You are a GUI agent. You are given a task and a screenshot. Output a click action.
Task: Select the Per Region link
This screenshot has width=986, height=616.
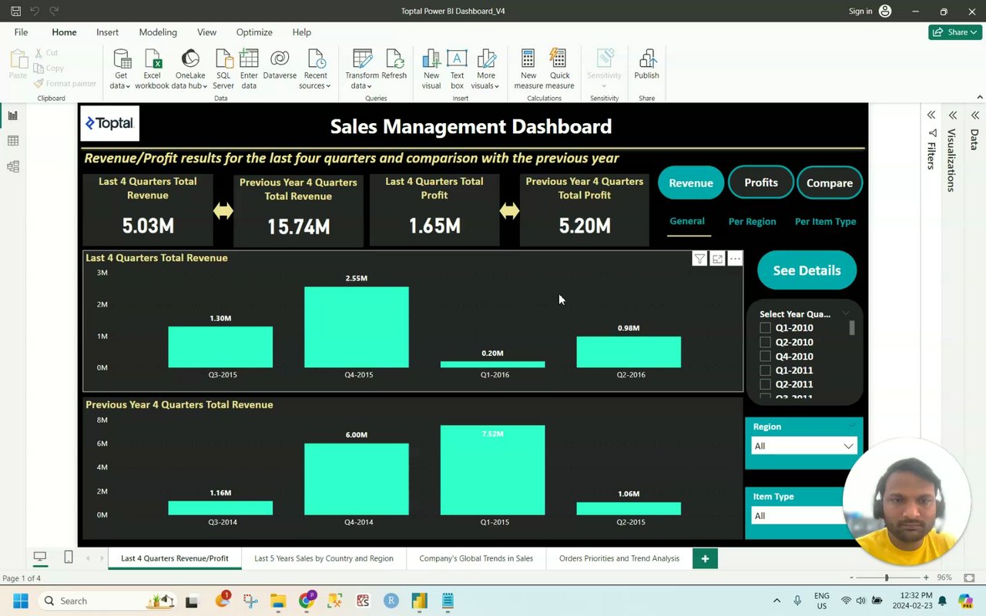click(x=752, y=222)
